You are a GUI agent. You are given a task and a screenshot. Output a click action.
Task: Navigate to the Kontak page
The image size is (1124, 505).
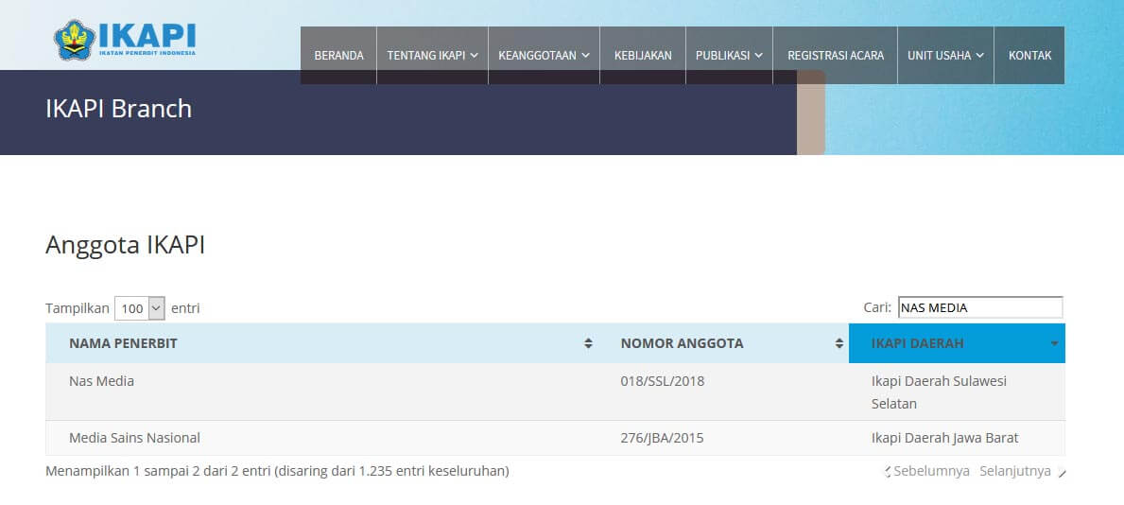(x=1029, y=56)
